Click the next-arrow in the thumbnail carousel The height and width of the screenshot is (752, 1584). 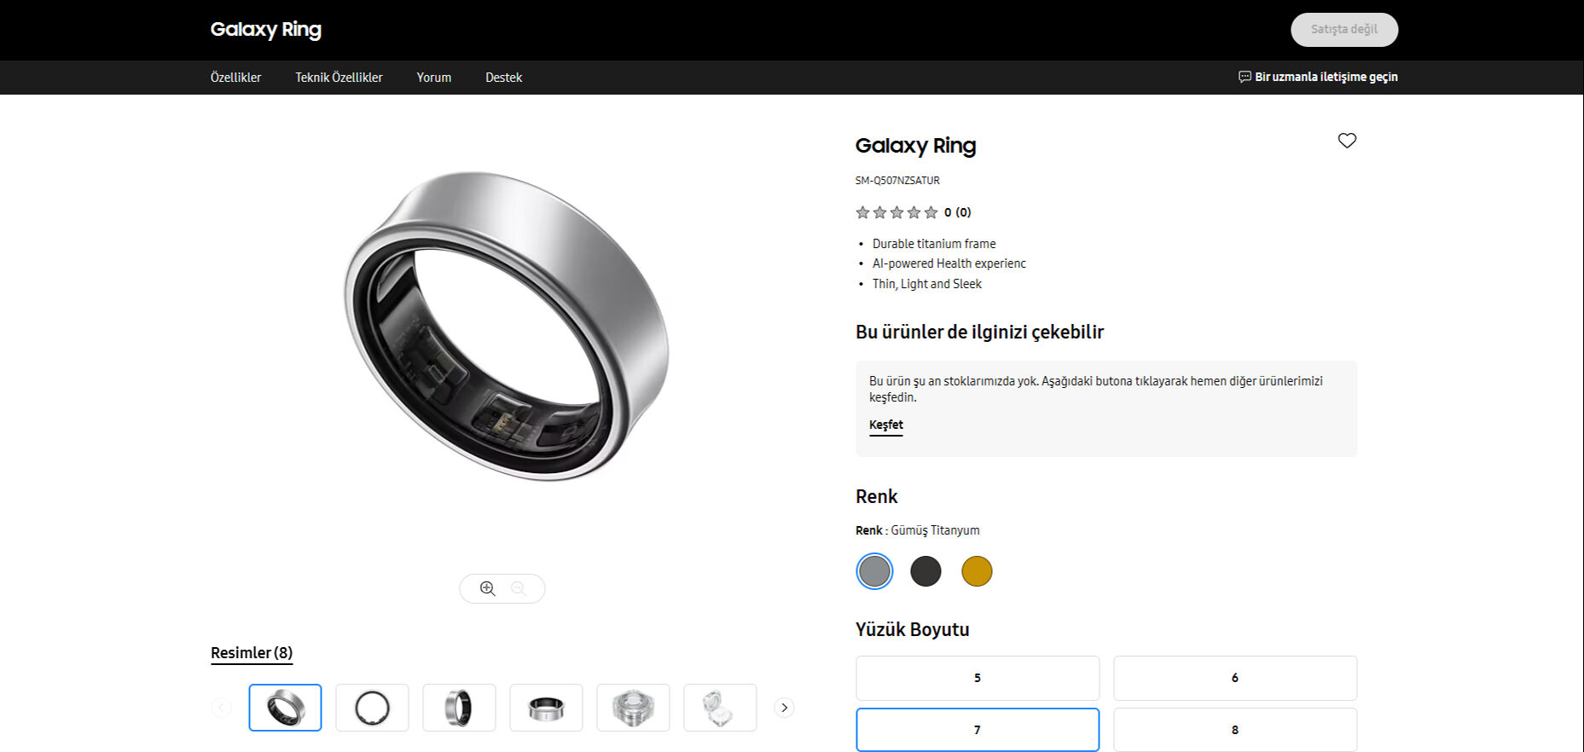click(783, 707)
